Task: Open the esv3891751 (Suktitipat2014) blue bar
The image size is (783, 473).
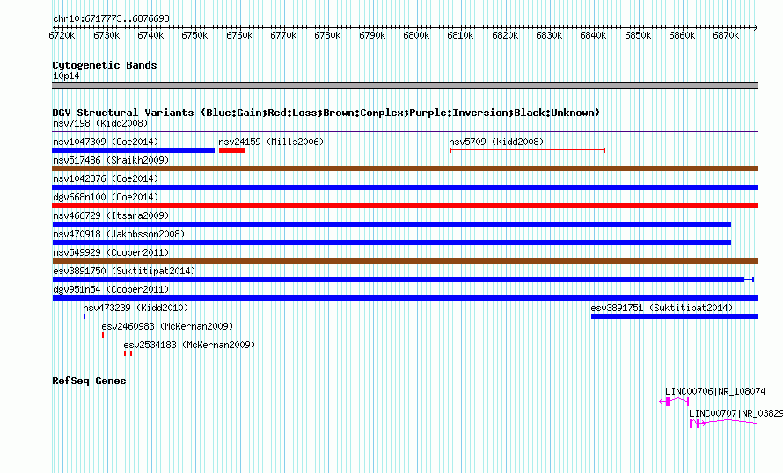Action: point(675,317)
